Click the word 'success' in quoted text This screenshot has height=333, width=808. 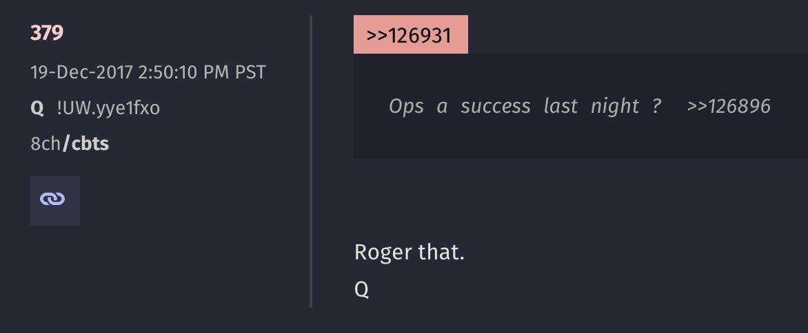(x=495, y=106)
